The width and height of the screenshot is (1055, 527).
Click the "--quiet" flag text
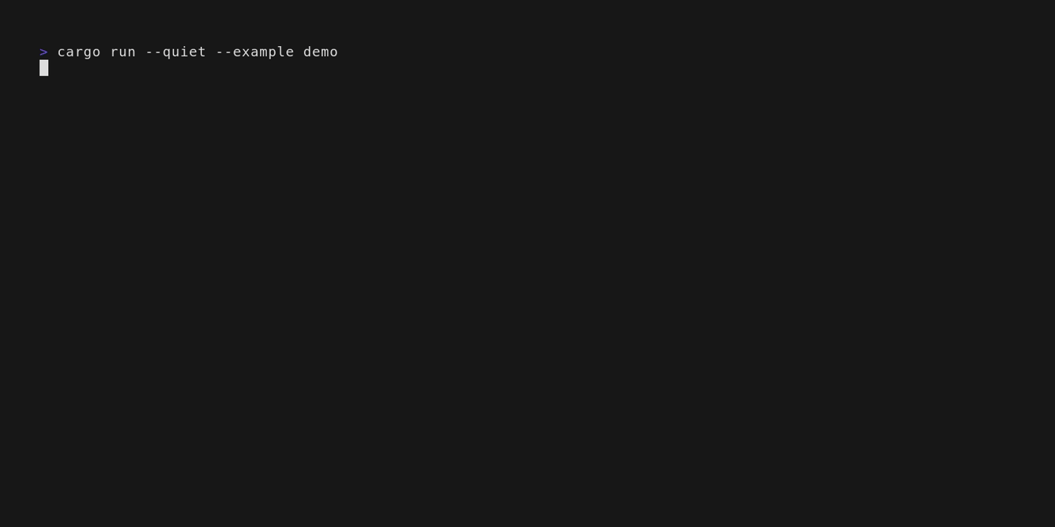[176, 52]
